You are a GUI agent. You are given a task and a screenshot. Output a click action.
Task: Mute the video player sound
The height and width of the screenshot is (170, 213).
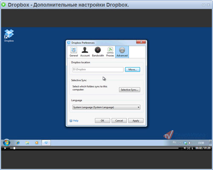(185, 148)
